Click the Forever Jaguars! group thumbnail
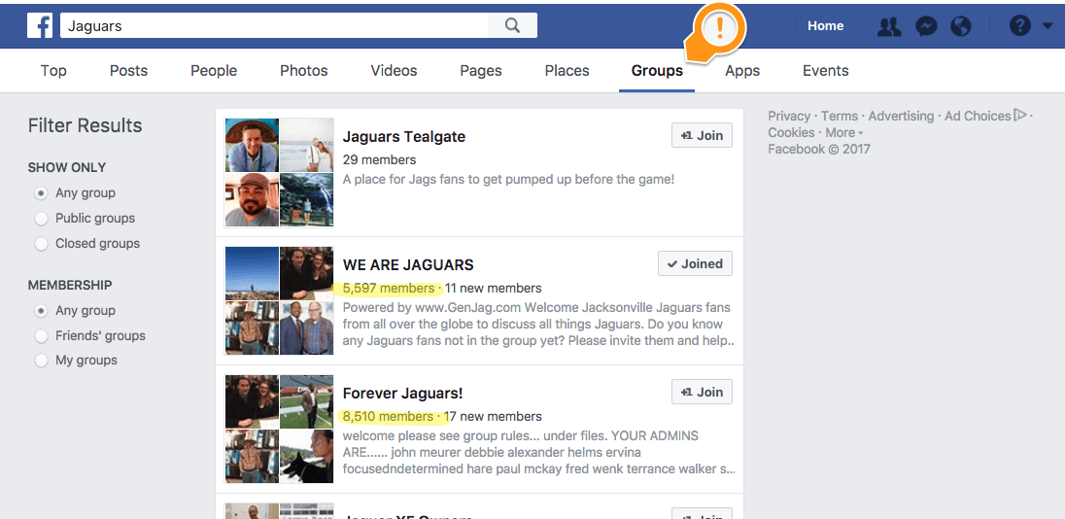This screenshot has height=519, width=1065. [279, 430]
